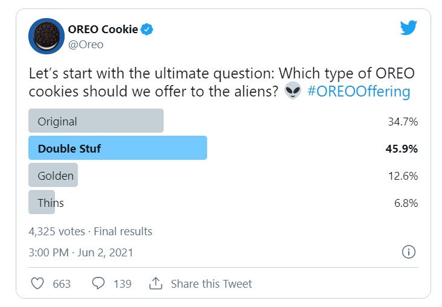This screenshot has height=307, width=442.
Task: Open the info circle icon
Action: pyautogui.click(x=408, y=252)
